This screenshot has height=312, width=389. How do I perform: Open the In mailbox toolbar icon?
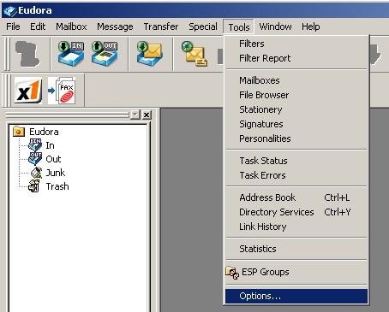click(71, 54)
